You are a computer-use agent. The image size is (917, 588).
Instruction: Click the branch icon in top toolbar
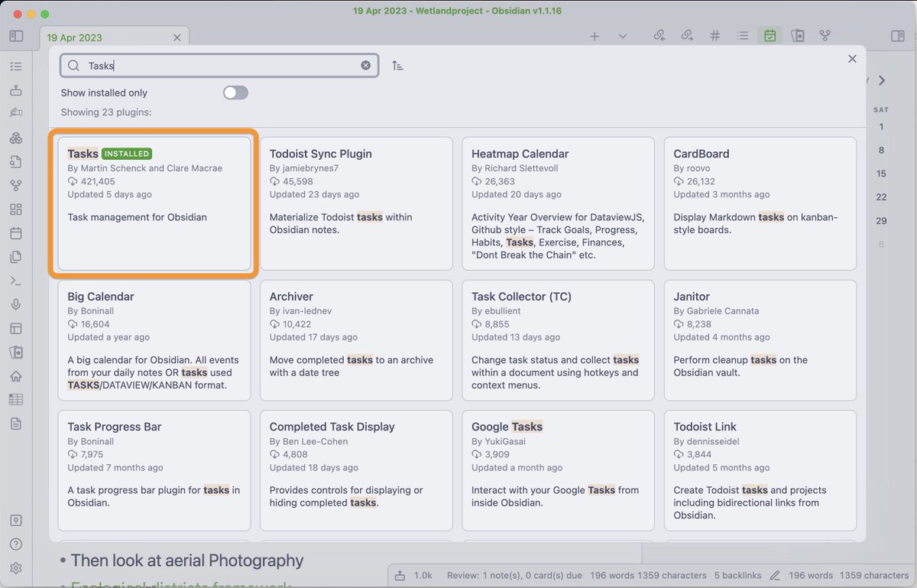pyautogui.click(x=825, y=36)
